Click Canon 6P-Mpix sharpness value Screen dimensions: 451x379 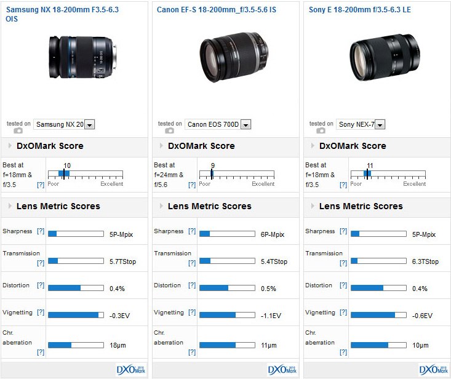point(273,234)
